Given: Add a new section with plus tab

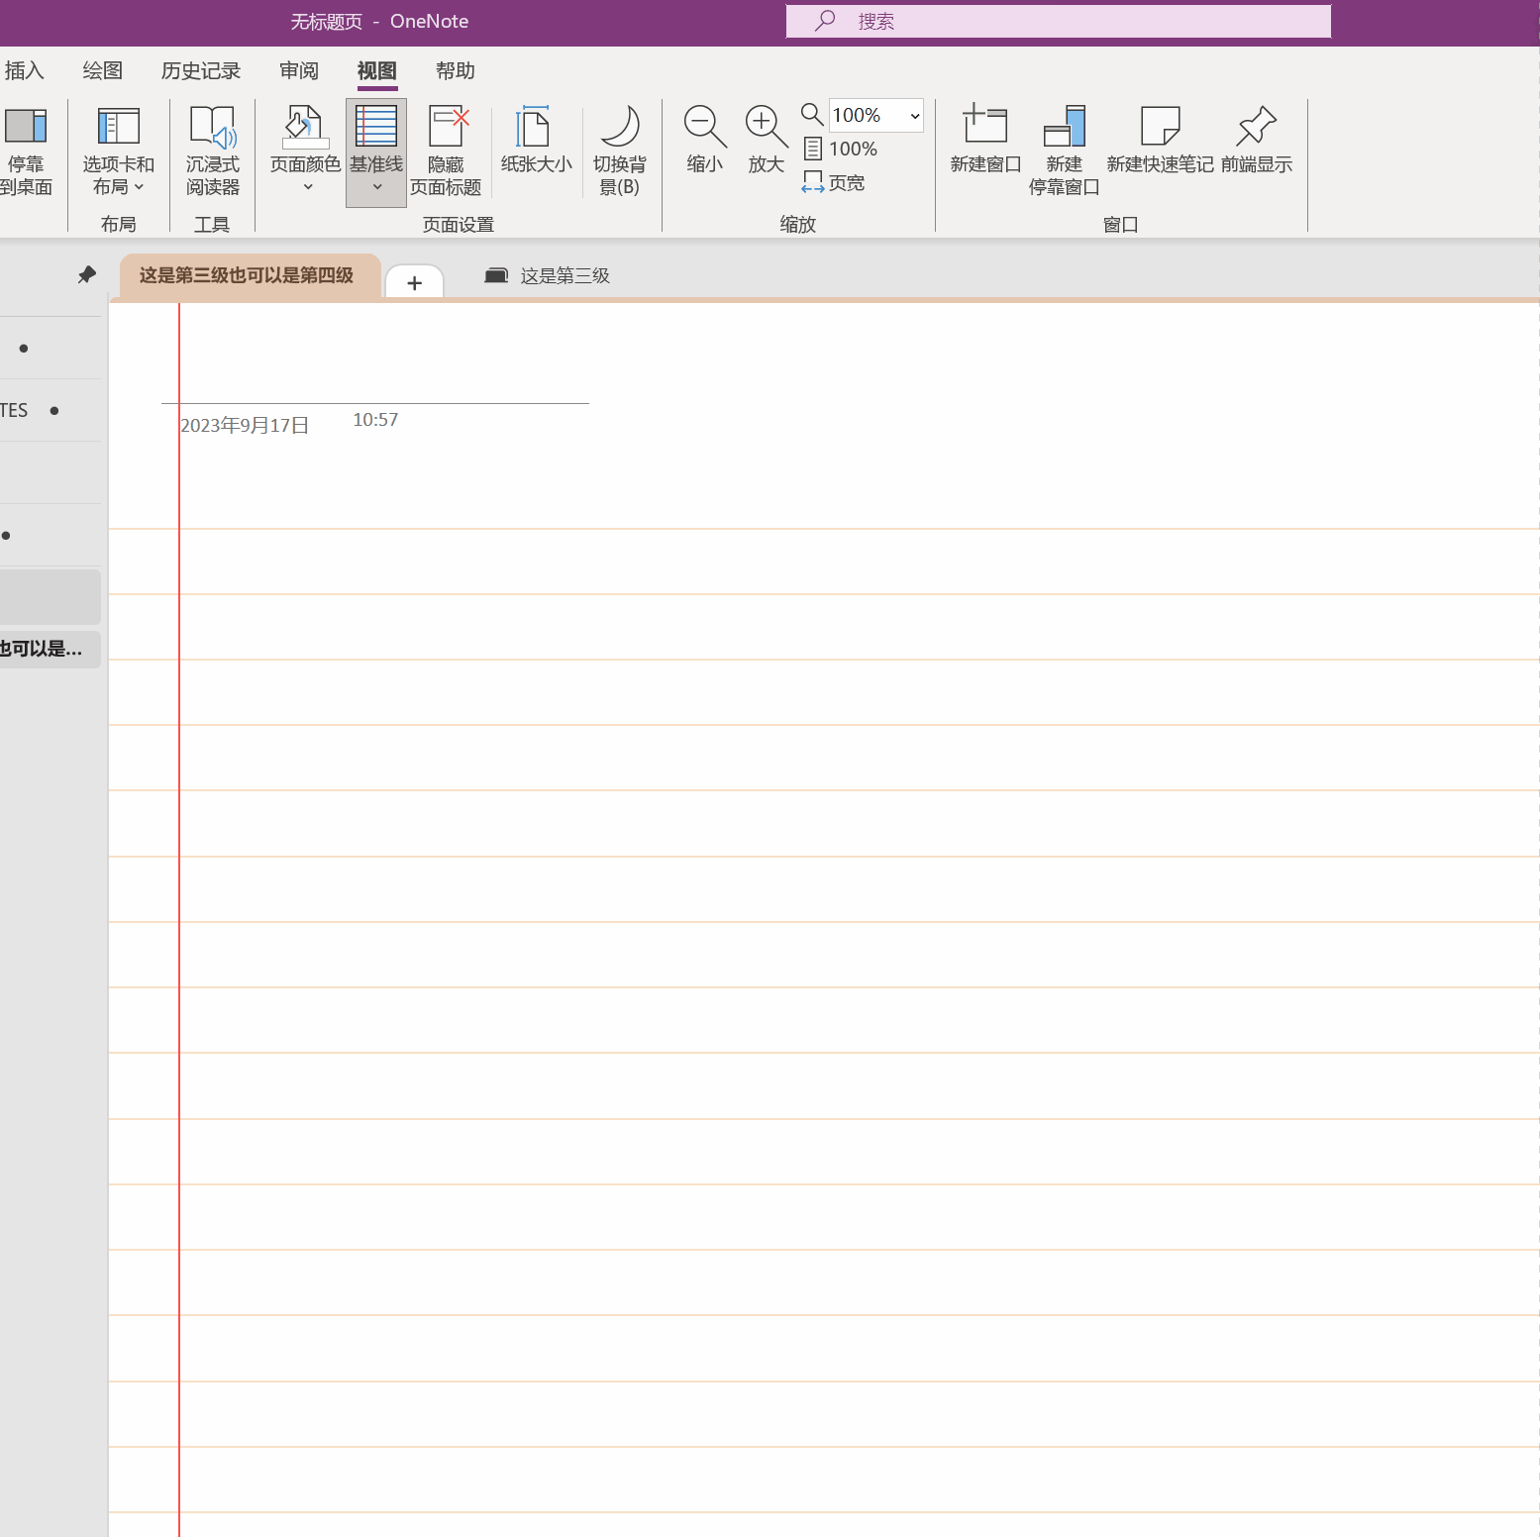Looking at the screenshot, I should tap(414, 283).
